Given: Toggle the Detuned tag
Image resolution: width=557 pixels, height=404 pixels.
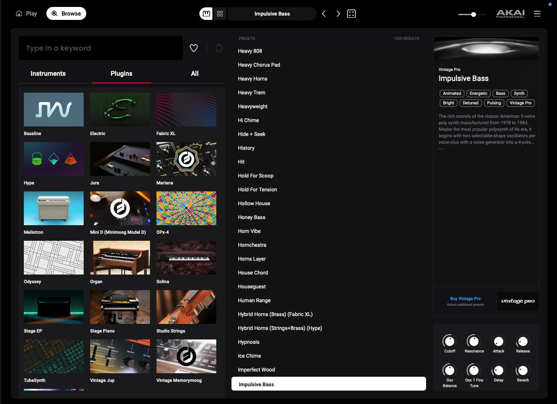Looking at the screenshot, I should 470,103.
